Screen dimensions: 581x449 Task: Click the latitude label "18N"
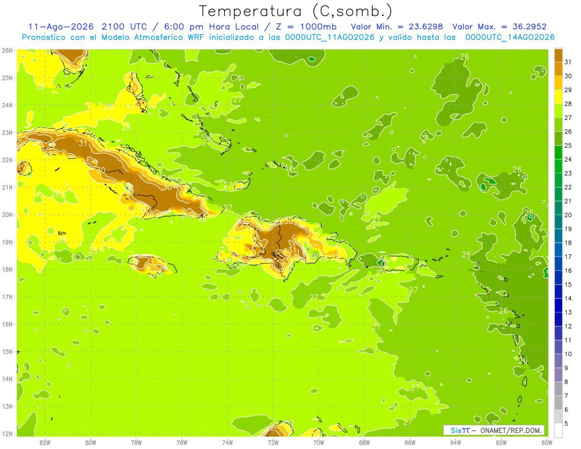tap(7, 269)
